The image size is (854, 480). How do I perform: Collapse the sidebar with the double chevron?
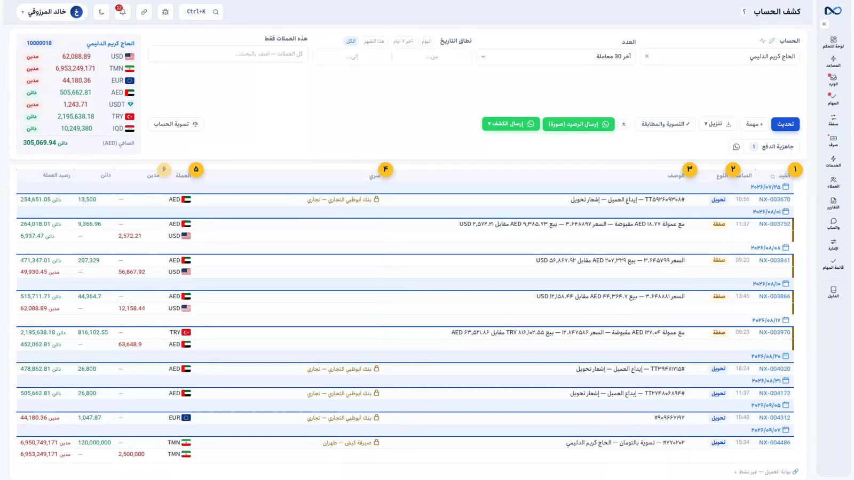(824, 24)
